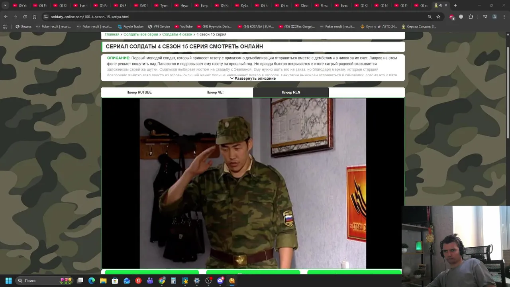Go to browser home page
Image resolution: width=510 pixels, height=287 pixels.
tap(35, 17)
